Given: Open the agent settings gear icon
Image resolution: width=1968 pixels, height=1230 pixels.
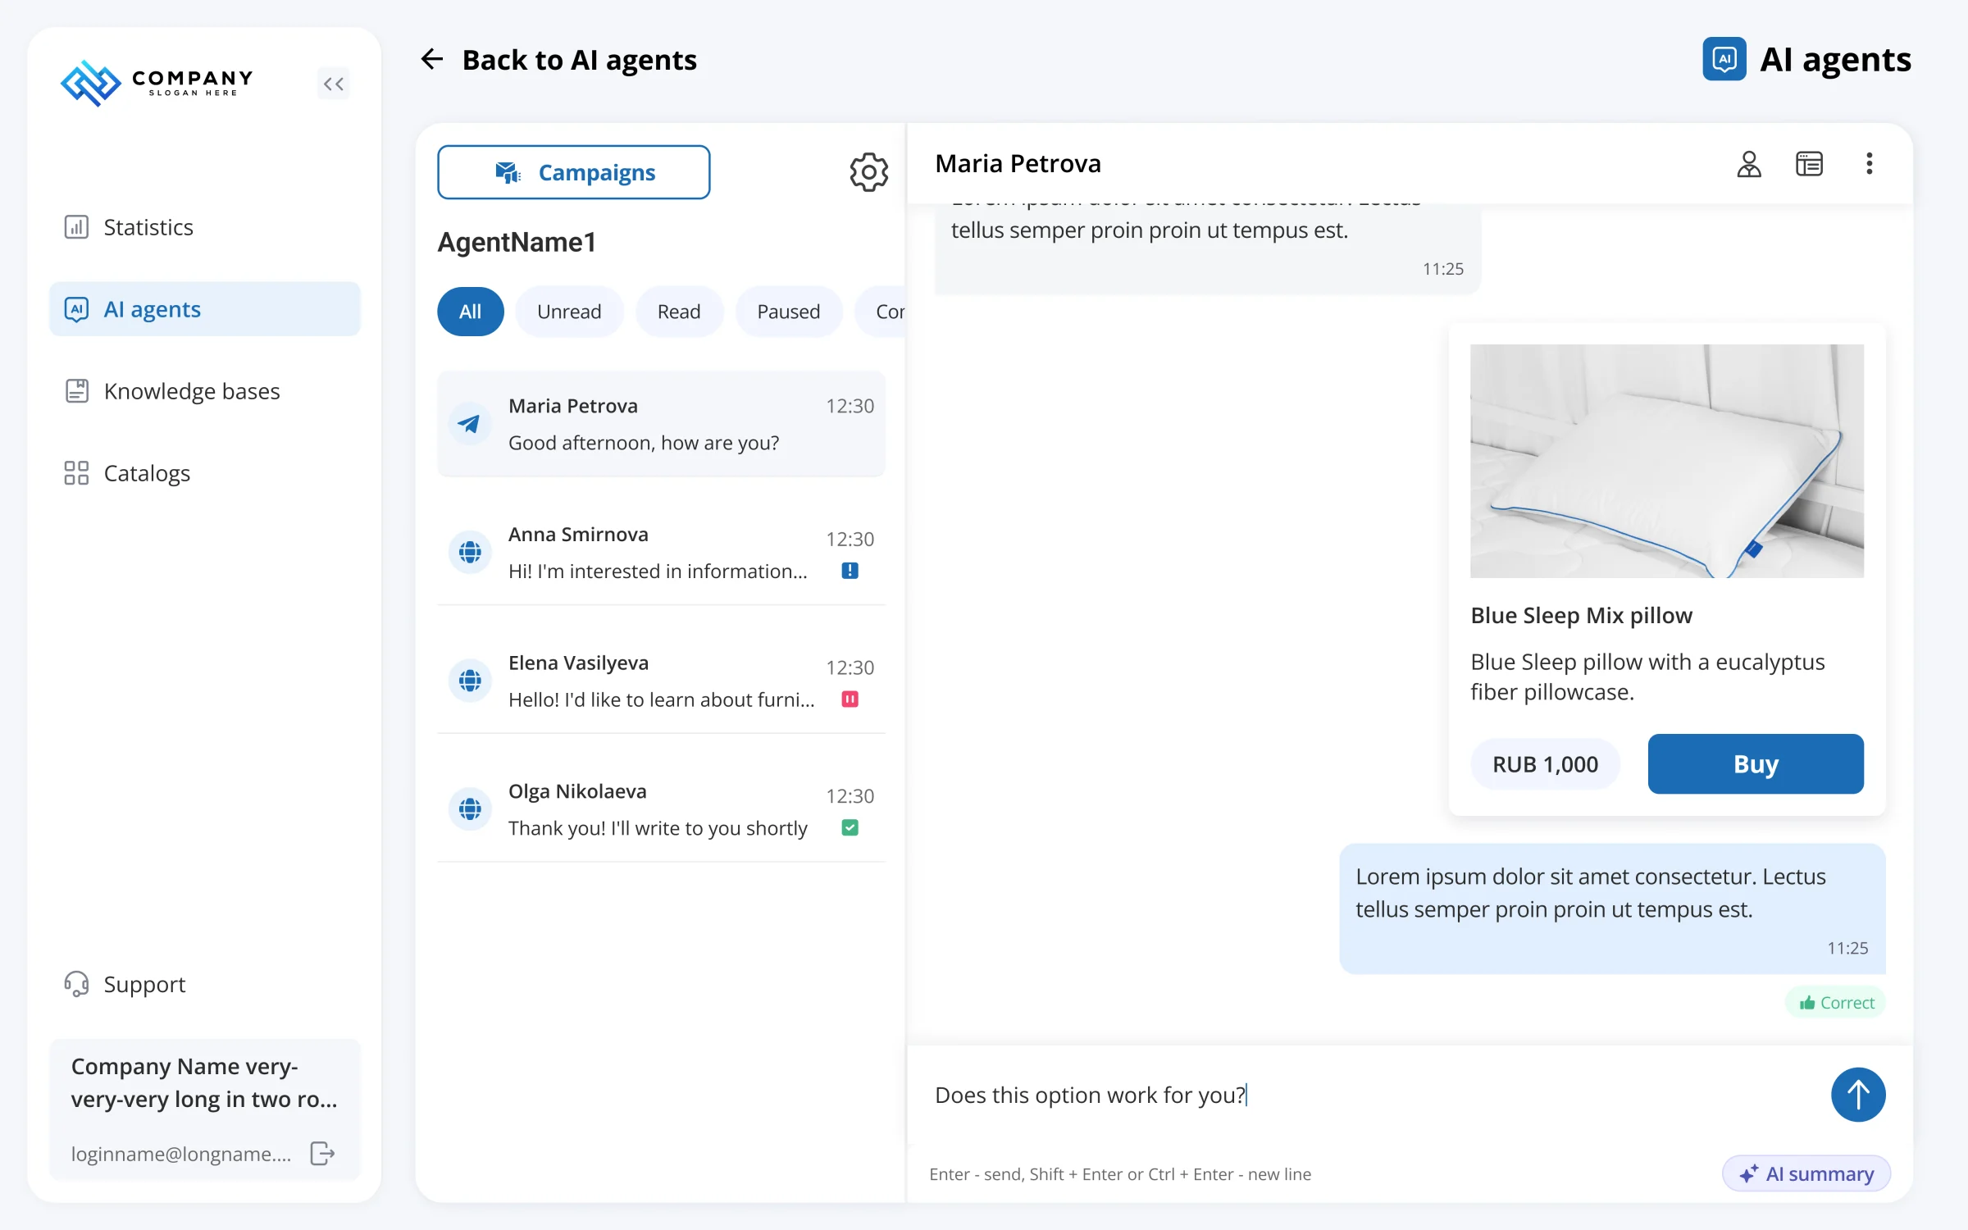Looking at the screenshot, I should pos(868,172).
